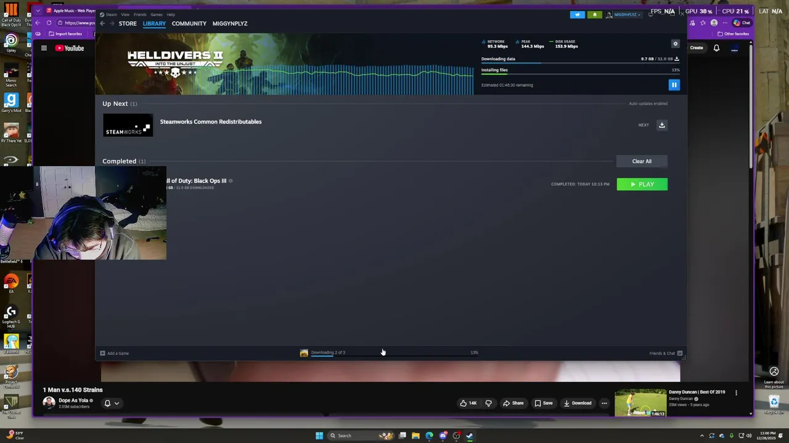Screen dimensions: 789x443
Task: Click the Call of Duty: Black Ops III title
Action: (196, 181)
